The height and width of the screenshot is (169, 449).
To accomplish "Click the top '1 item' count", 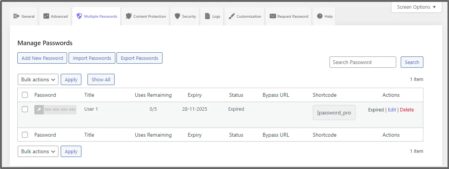I will 416,79.
